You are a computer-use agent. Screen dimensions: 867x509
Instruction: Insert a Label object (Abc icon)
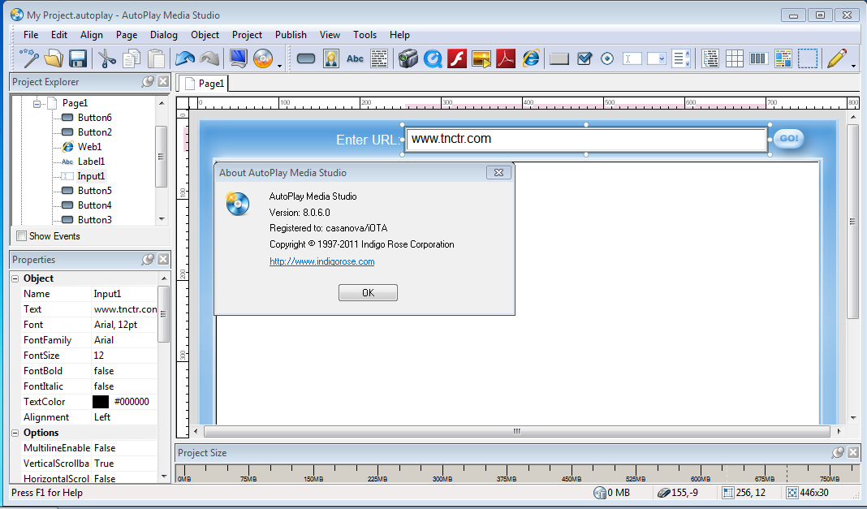[355, 58]
